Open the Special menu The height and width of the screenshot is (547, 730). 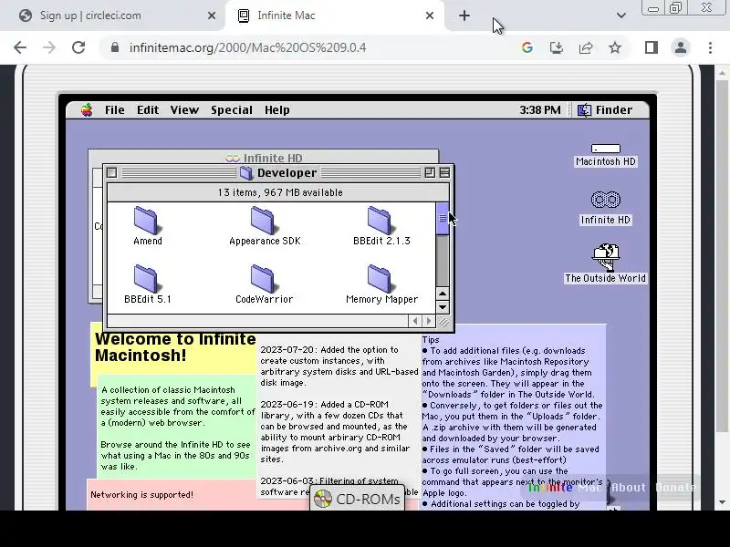(x=232, y=110)
